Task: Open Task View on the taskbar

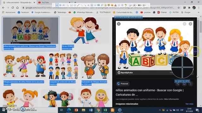Action: [62, 110]
